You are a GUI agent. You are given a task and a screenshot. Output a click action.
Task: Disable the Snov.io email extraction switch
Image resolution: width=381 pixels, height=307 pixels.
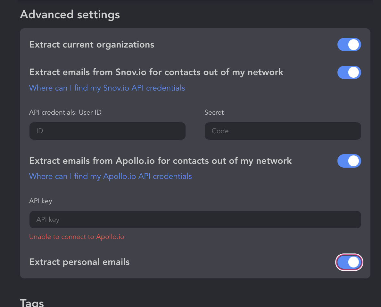point(349,72)
